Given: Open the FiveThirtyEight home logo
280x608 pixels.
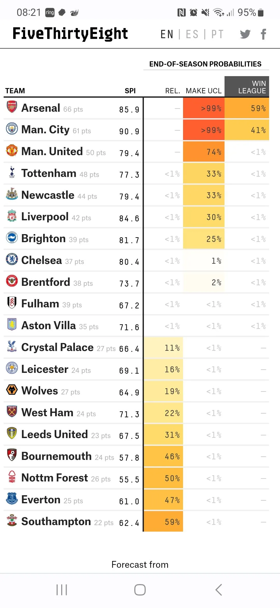Looking at the screenshot, I should point(70,34).
